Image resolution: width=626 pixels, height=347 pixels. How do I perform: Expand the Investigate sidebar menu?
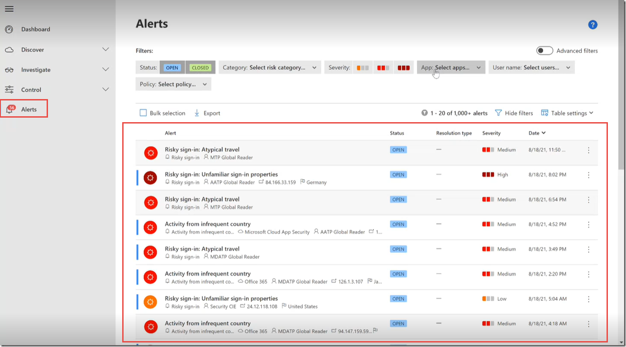click(x=105, y=70)
